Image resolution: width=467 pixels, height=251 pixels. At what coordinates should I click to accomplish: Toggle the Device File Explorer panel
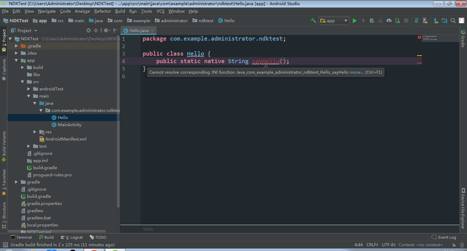[x=463, y=209]
